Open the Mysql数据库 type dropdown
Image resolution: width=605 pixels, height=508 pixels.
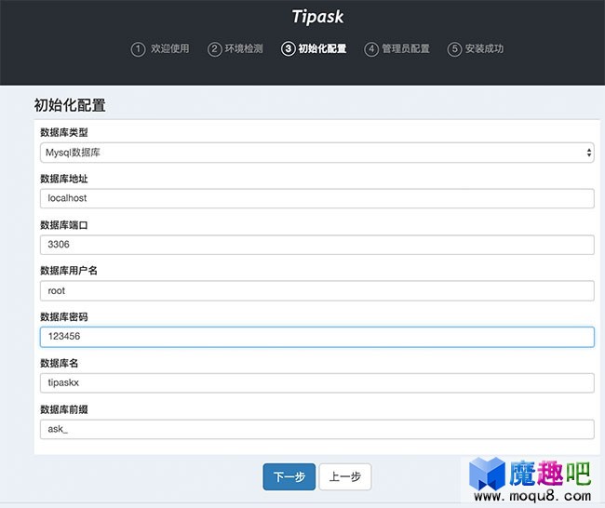(316, 153)
